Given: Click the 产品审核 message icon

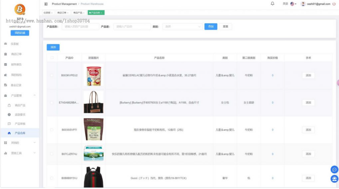Looking at the screenshot, I should [9, 124].
